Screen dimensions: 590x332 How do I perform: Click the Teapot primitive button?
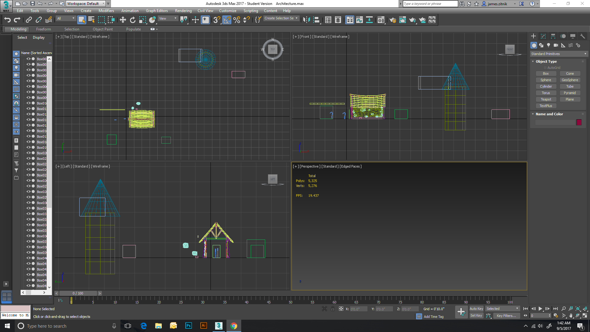tap(546, 99)
